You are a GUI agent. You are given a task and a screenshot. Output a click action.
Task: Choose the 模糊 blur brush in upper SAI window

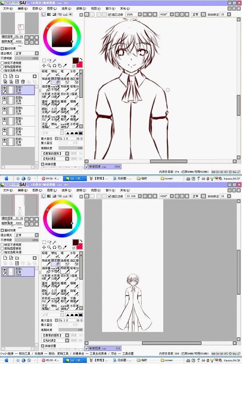(x=74, y=103)
